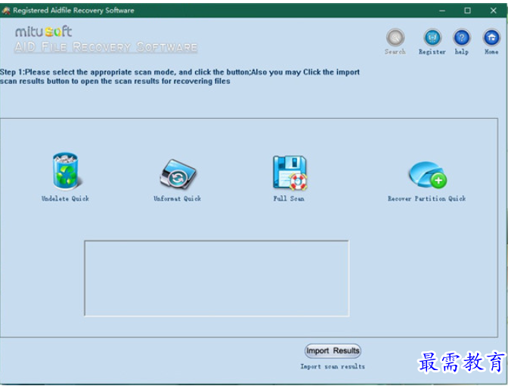Click the mitusoft logo
Image resolution: width=511 pixels, height=386 pixels.
coord(44,32)
